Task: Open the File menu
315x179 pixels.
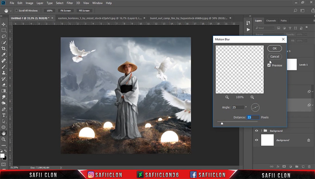Action: 12,3
